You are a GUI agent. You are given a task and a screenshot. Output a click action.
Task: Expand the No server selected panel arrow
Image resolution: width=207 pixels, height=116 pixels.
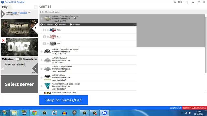click(35, 68)
